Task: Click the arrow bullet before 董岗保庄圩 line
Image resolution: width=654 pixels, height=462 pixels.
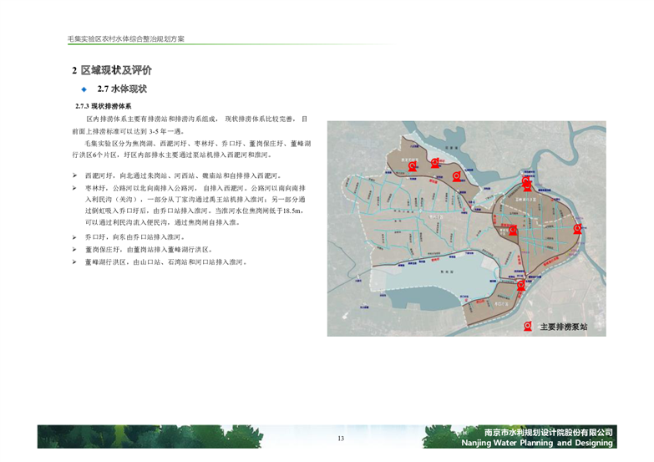Action: pos(74,249)
